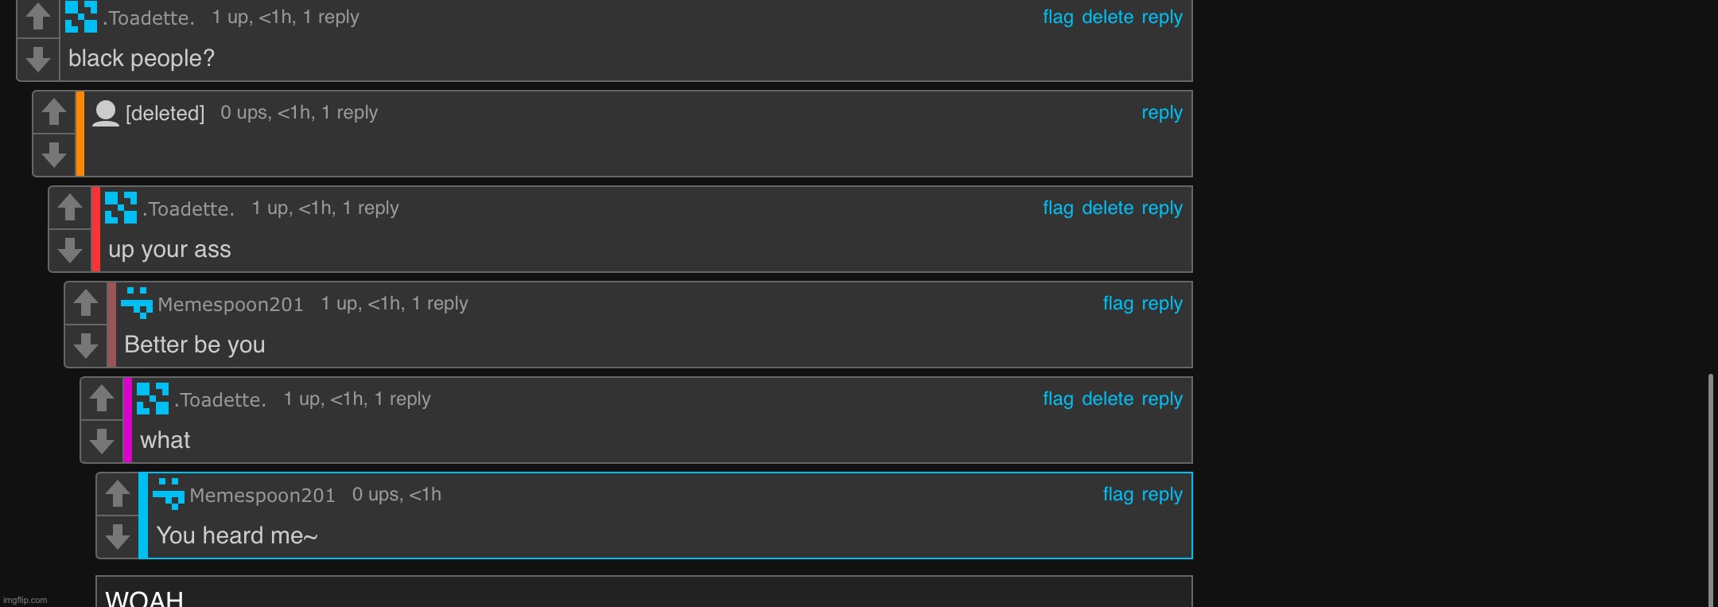Image resolution: width=1718 pixels, height=607 pixels.
Task: Click the page scrollbar thumb
Action: (1710, 490)
